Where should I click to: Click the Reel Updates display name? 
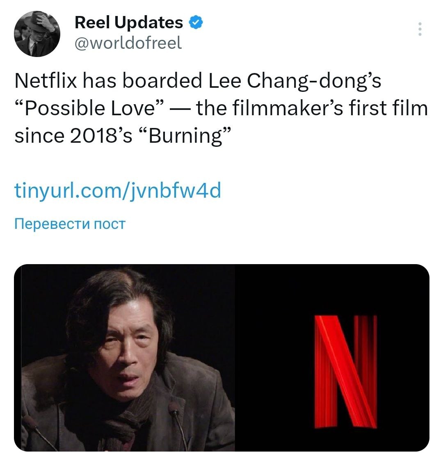[x=129, y=22]
